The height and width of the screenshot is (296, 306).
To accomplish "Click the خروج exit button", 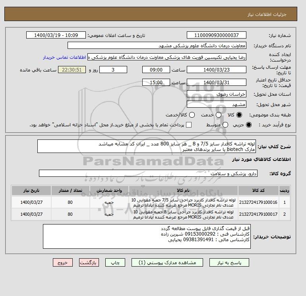I will [x=63, y=263].
